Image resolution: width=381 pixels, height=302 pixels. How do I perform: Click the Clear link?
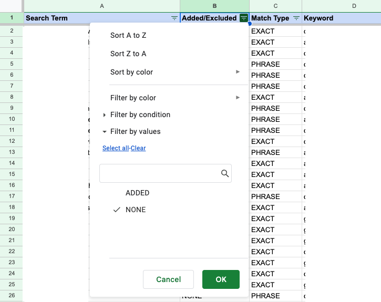[x=138, y=148]
